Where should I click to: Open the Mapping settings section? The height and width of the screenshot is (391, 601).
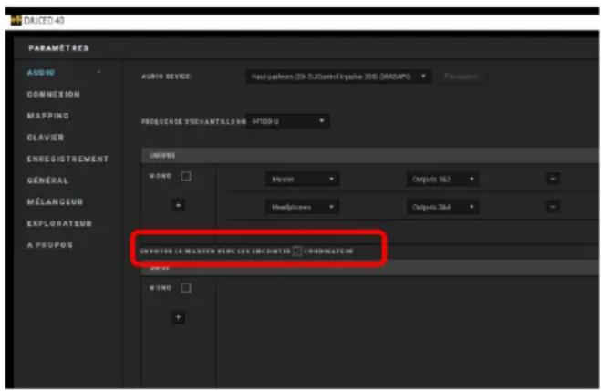click(x=48, y=116)
